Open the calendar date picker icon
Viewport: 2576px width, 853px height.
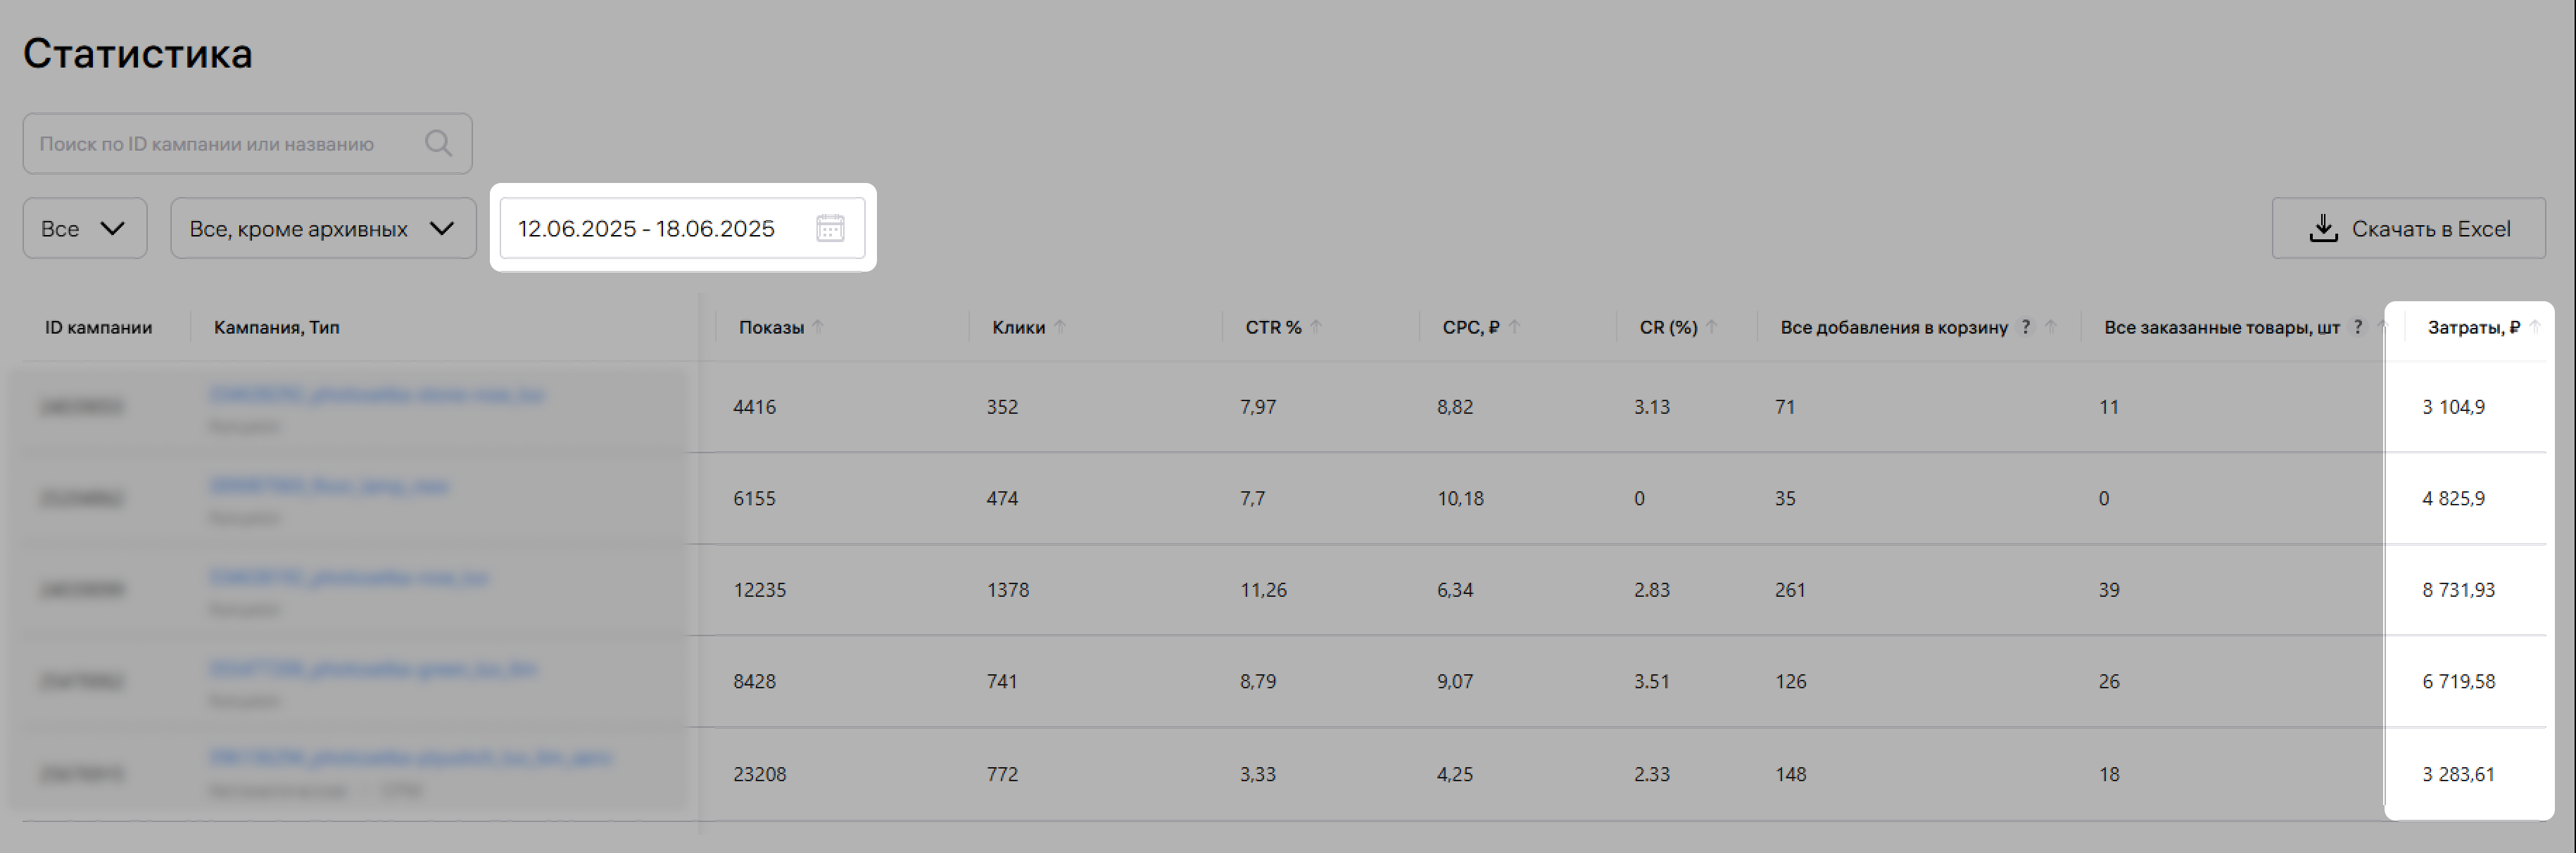pyautogui.click(x=830, y=228)
